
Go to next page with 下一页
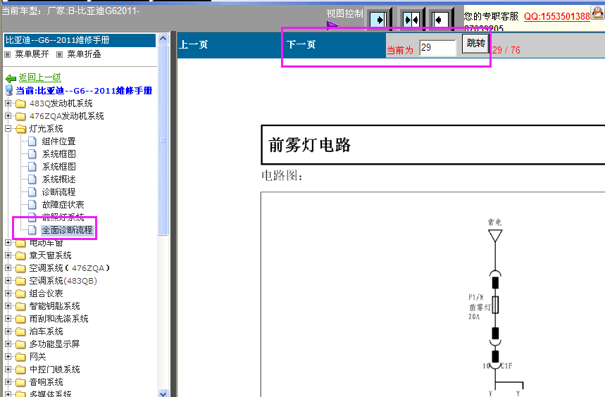pos(301,45)
